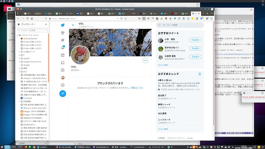Switch to システムモニター in the taskbar
Viewport: 265px width, 149px height.
pos(157,147)
